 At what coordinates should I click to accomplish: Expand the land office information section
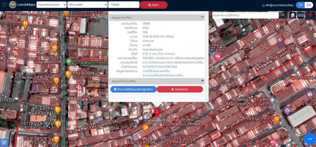click(x=202, y=81)
